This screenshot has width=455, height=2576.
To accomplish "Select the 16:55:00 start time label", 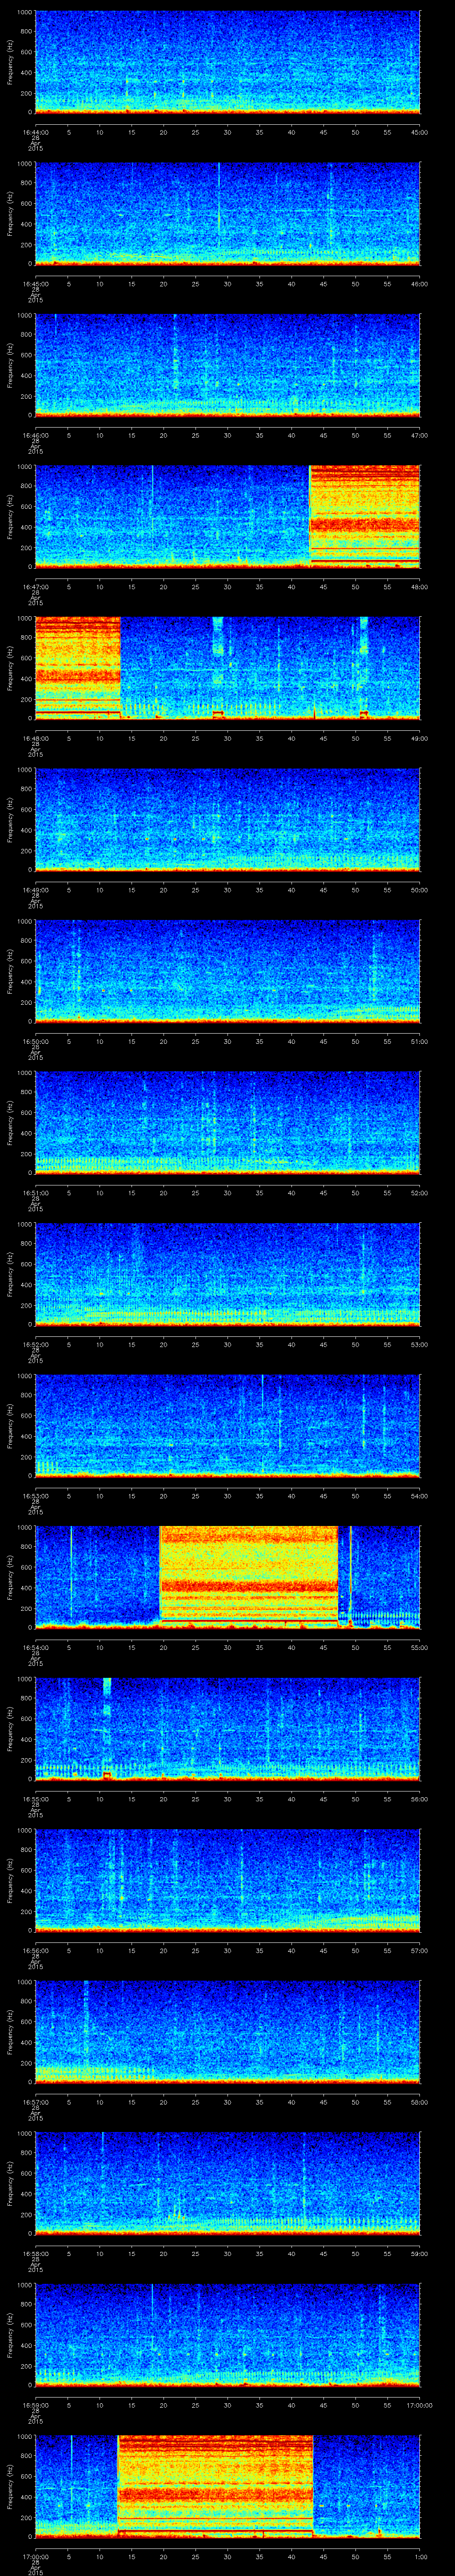I will 36,1798.
